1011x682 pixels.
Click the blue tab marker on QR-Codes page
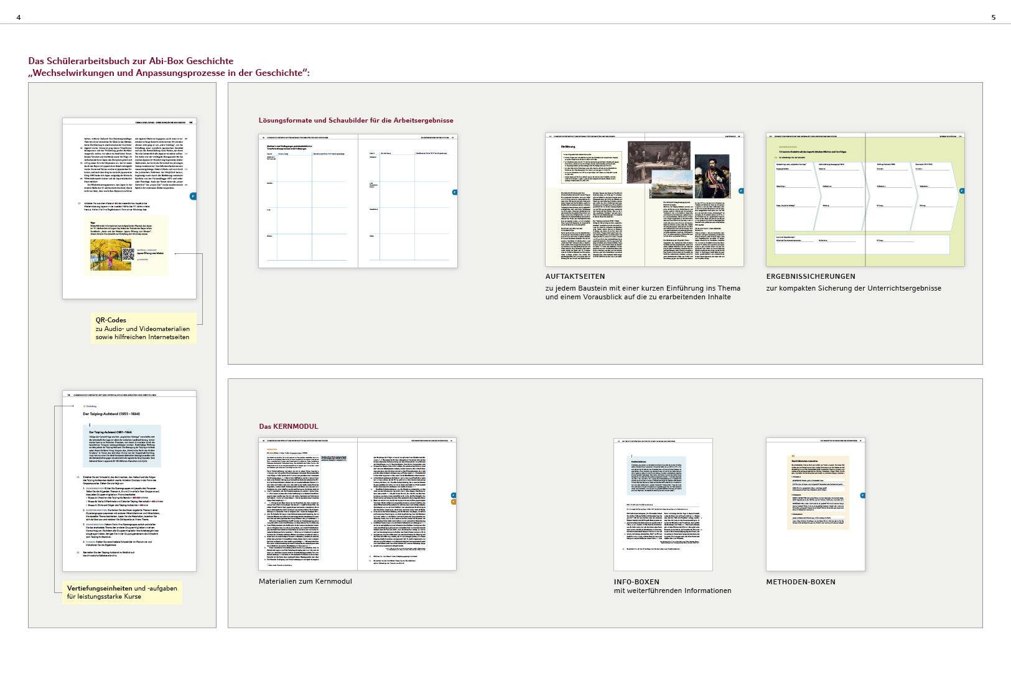point(193,196)
